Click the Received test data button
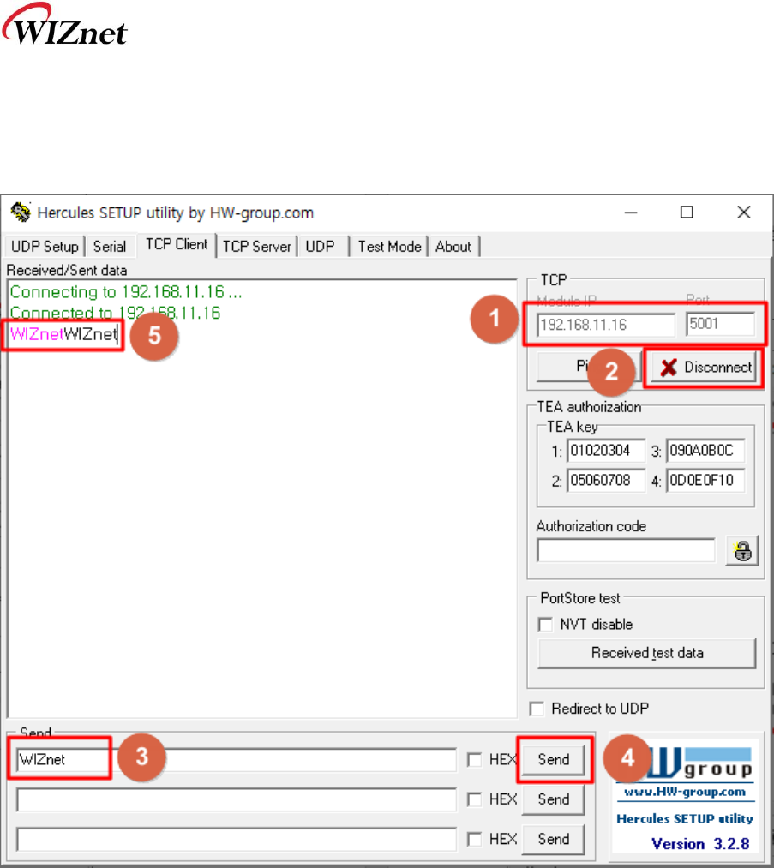The height and width of the screenshot is (868, 774). point(646,653)
